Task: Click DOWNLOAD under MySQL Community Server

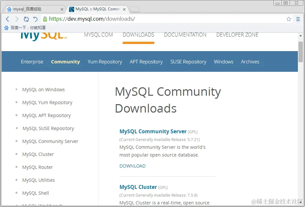Action: click(x=132, y=166)
